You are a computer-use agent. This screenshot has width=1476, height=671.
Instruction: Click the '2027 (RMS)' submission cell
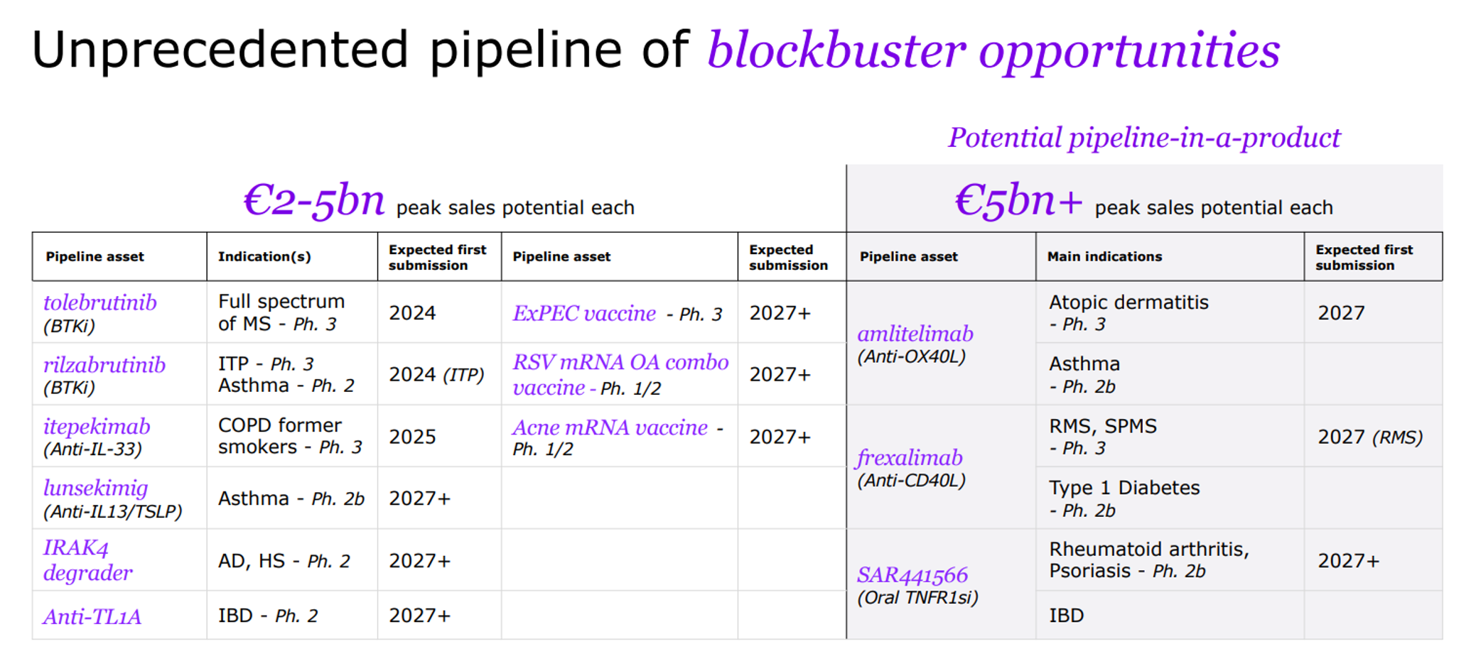(x=1370, y=437)
